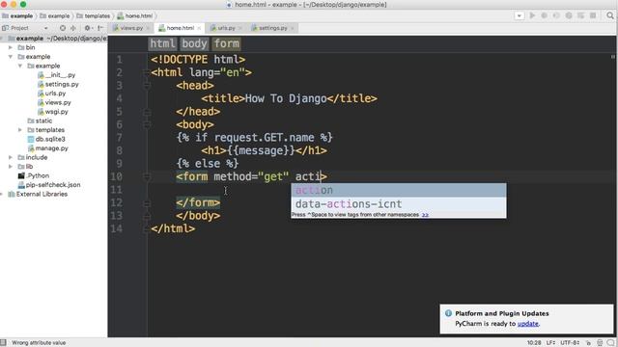
Task: Click the '>>' link in completion popup hint
Action: coord(425,215)
